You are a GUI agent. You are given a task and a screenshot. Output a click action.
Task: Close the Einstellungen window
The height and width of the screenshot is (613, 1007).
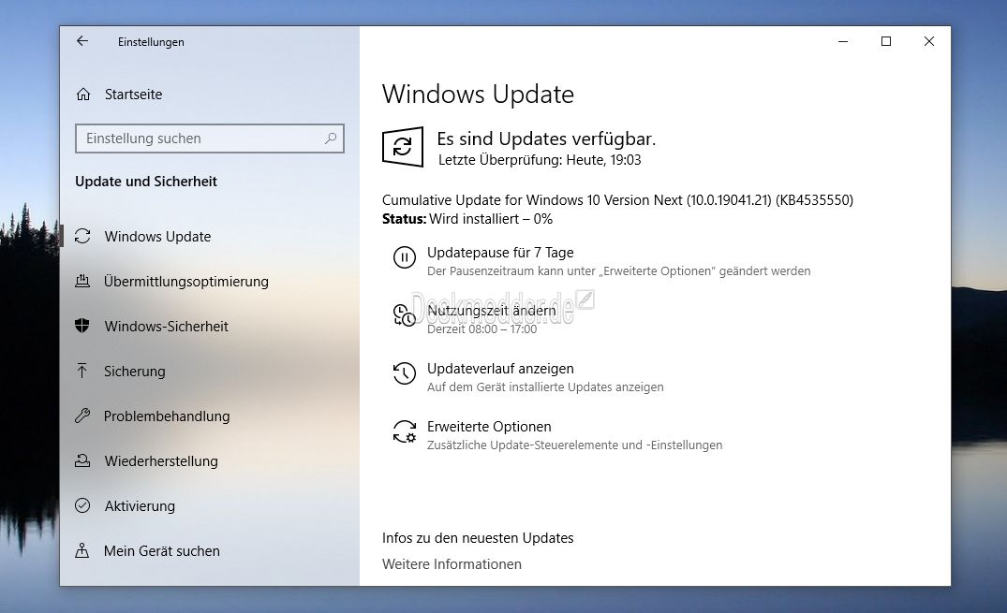(929, 41)
